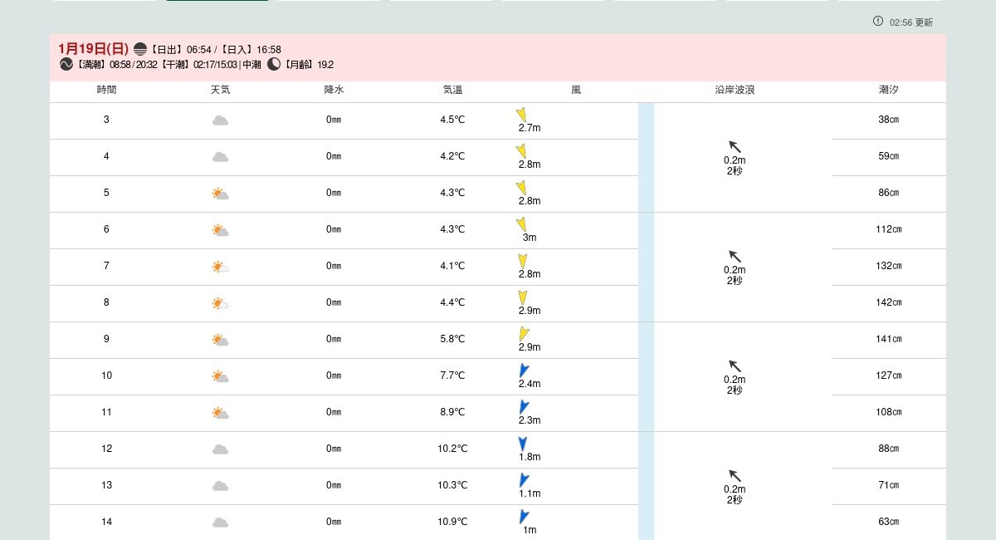Click the 潮汐 column header
Screen dimensions: 996x540
pos(888,90)
